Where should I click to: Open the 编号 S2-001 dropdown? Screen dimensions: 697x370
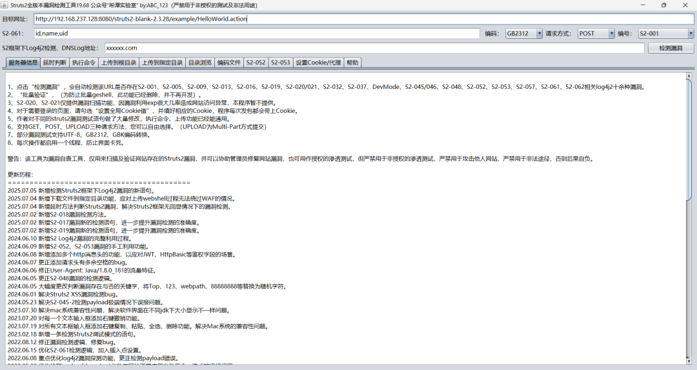[x=666, y=34]
